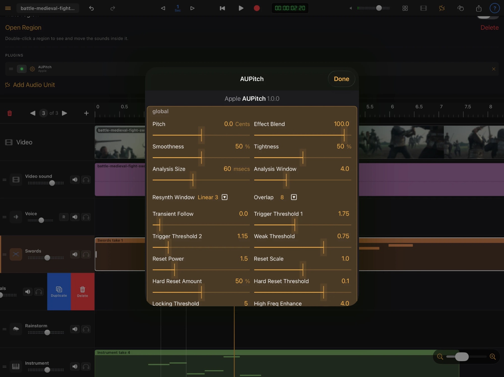Redo the last undone action
Image resolution: width=504 pixels, height=377 pixels.
click(113, 8)
